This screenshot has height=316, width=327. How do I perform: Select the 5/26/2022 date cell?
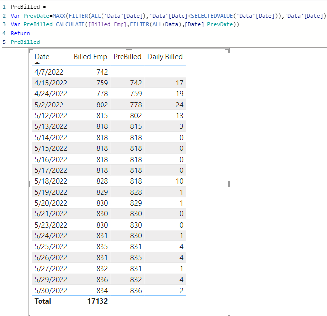(x=51, y=258)
